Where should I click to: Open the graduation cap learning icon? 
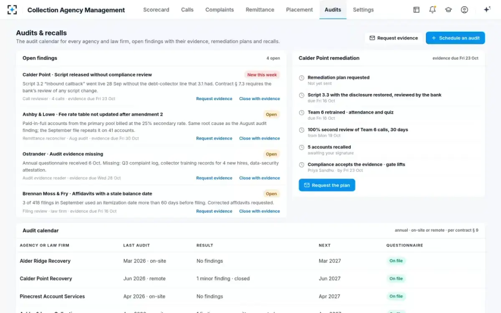pos(448,10)
